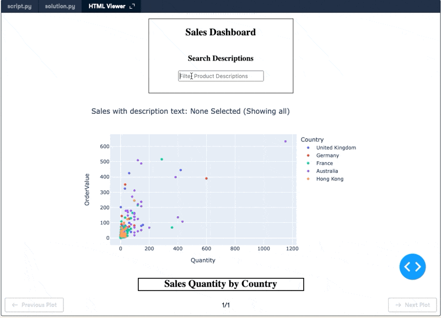The height and width of the screenshot is (318, 441).
Task: Click the Previous Plot button
Action: coord(34,305)
